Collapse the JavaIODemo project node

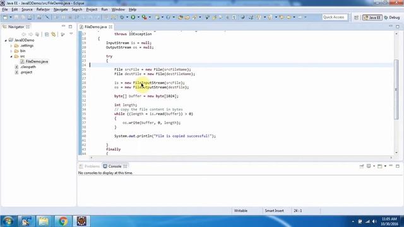click(6, 40)
